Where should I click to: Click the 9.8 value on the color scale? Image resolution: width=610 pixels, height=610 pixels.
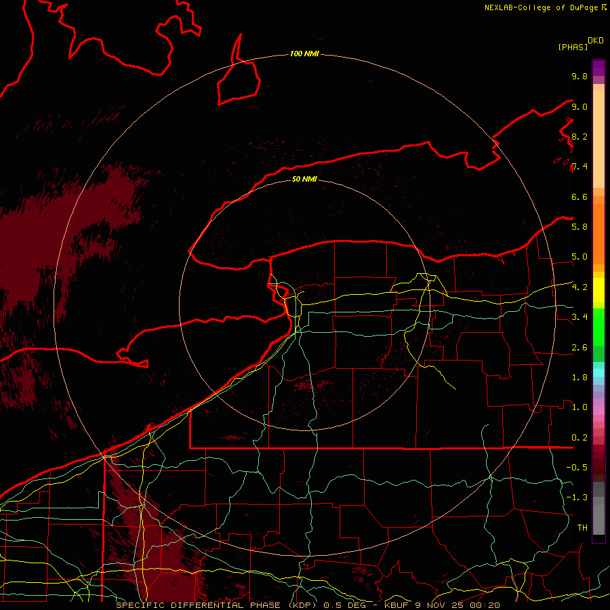[x=579, y=76]
